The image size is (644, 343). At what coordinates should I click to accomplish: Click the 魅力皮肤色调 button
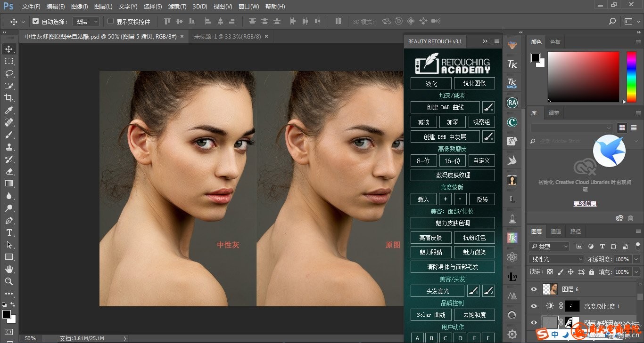click(453, 223)
